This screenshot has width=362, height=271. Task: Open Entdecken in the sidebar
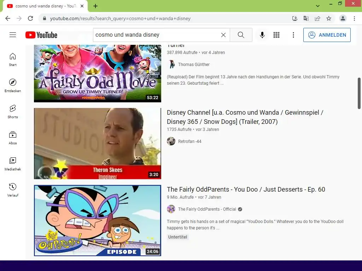click(x=13, y=86)
